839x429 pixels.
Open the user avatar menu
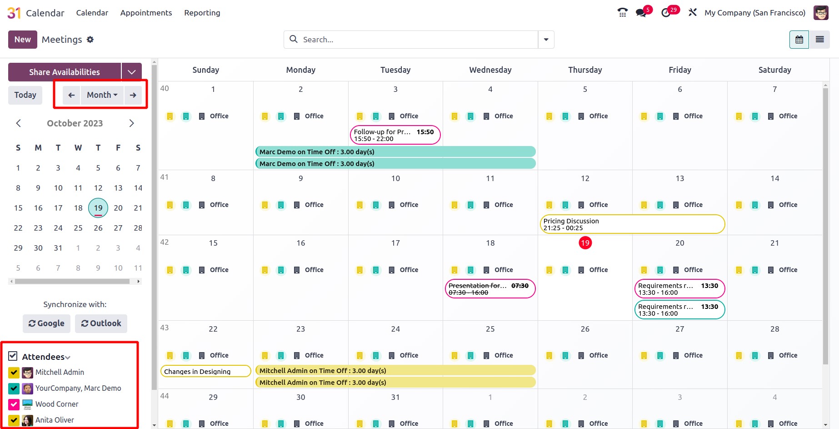(821, 13)
